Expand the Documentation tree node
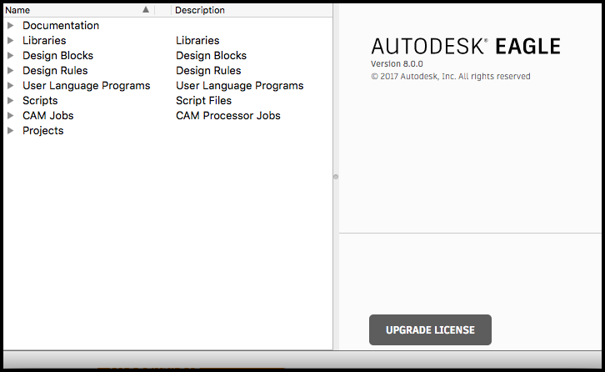605x372 pixels. tap(11, 26)
